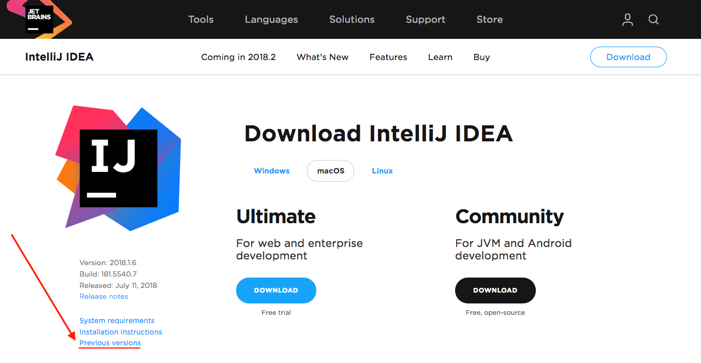Click the outlined Download button in header
701x363 pixels.
[628, 57]
